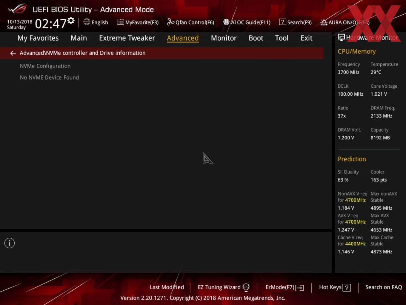This screenshot has height=305, width=406.
Task: Click the info circle icon
Action: [x=10, y=243]
